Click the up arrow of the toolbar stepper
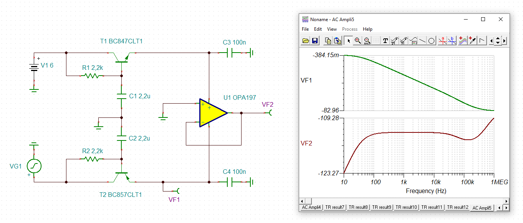The image size is (523, 223). pyautogui.click(x=497, y=39)
